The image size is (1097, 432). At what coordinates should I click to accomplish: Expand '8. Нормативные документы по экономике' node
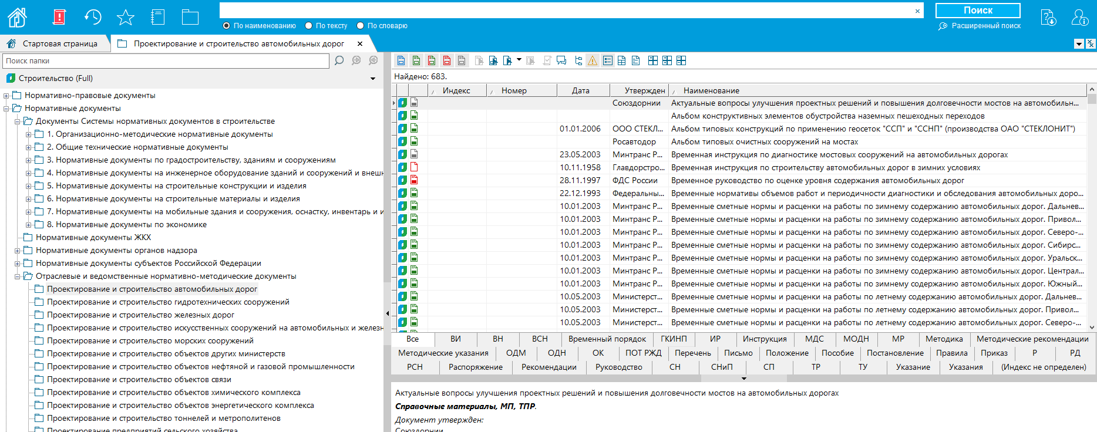[x=29, y=225]
